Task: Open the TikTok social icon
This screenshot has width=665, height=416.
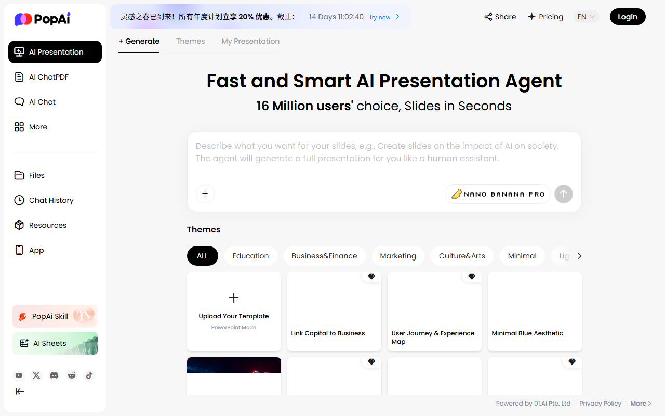Action: tap(89, 375)
